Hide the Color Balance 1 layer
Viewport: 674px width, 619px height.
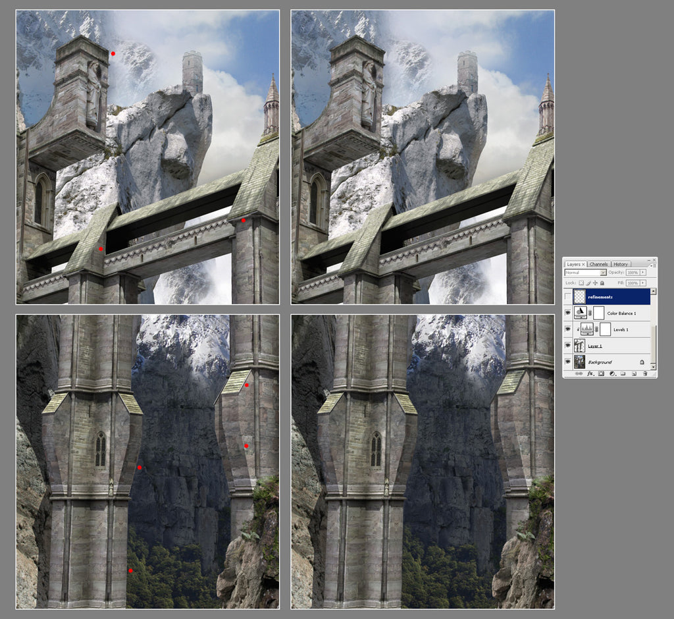pyautogui.click(x=567, y=313)
